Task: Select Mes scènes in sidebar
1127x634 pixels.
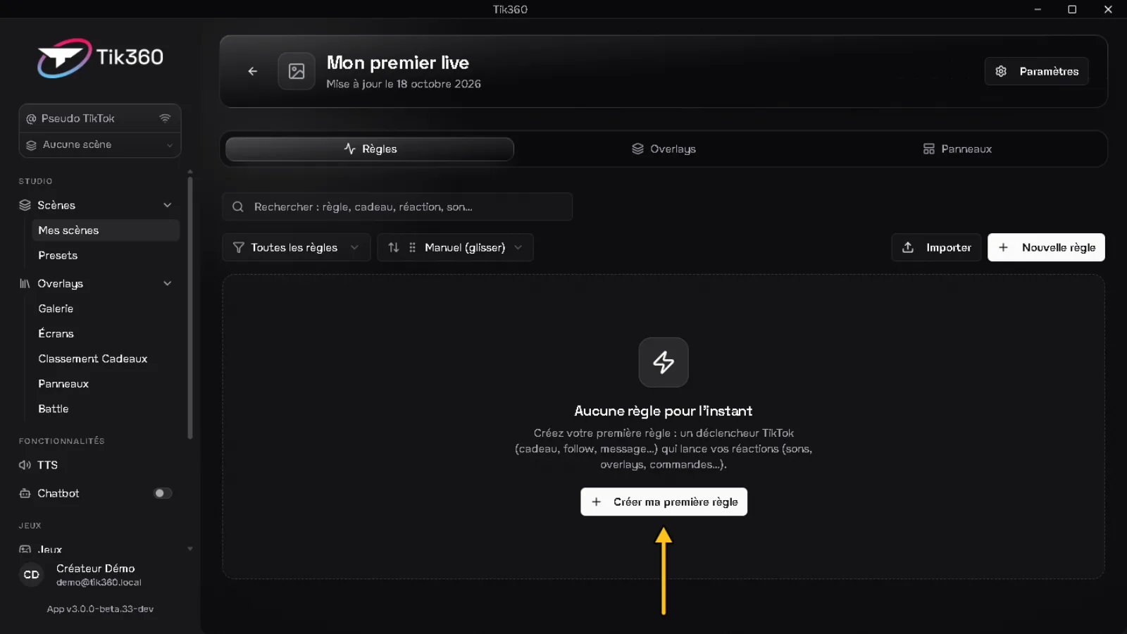Action: point(106,230)
